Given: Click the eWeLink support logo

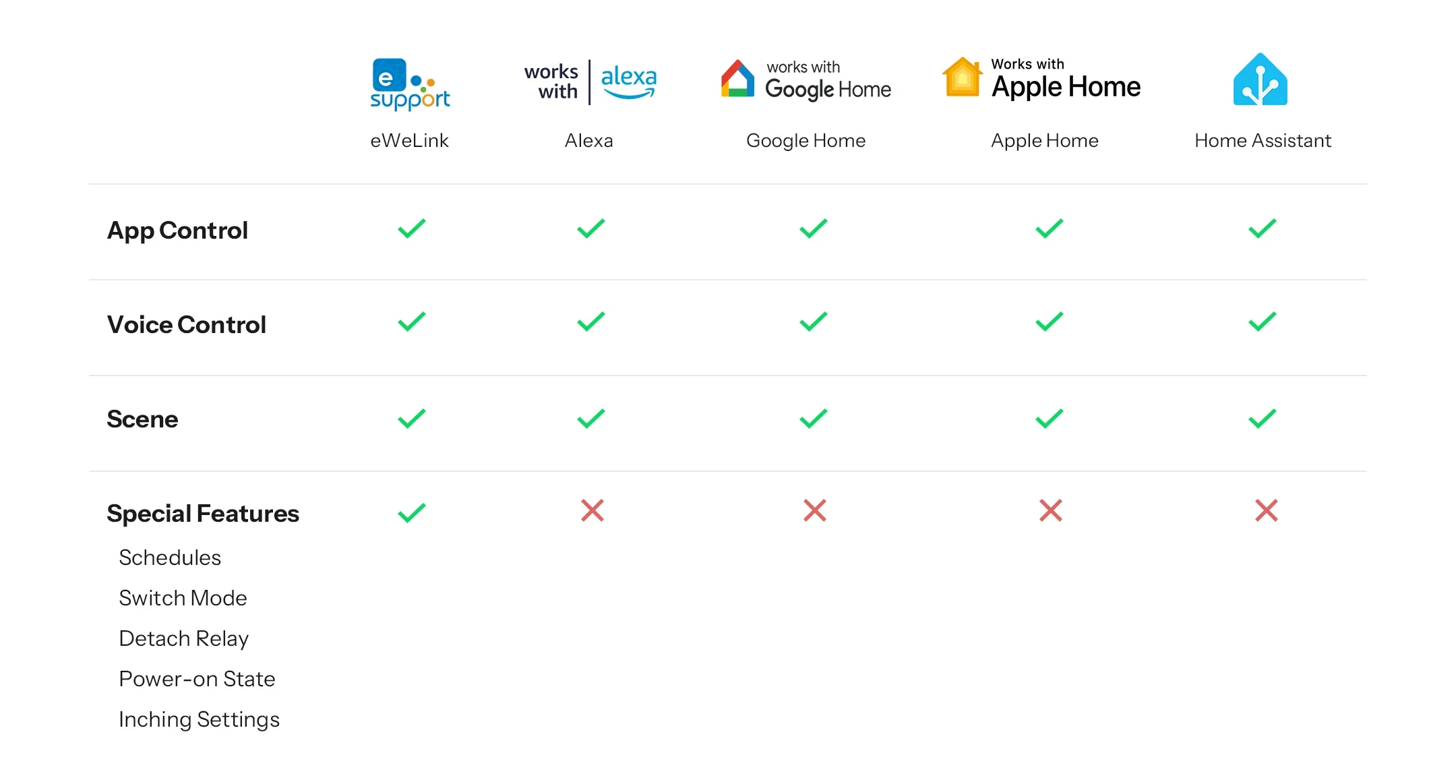Looking at the screenshot, I should 410,84.
